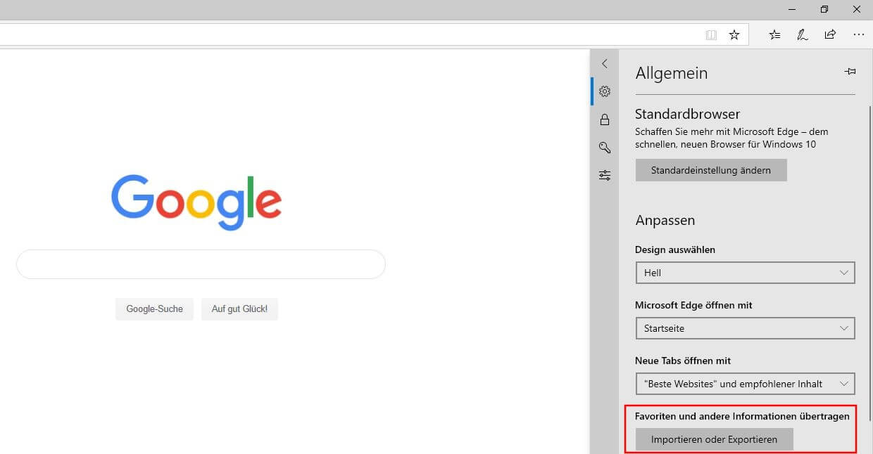Open the reading view book icon
Image resolution: width=873 pixels, height=454 pixels.
pos(711,34)
